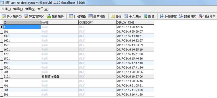
Task: Select deploy time 2017-02-16 17:41:54
Action: pyautogui.click(x=135, y=67)
